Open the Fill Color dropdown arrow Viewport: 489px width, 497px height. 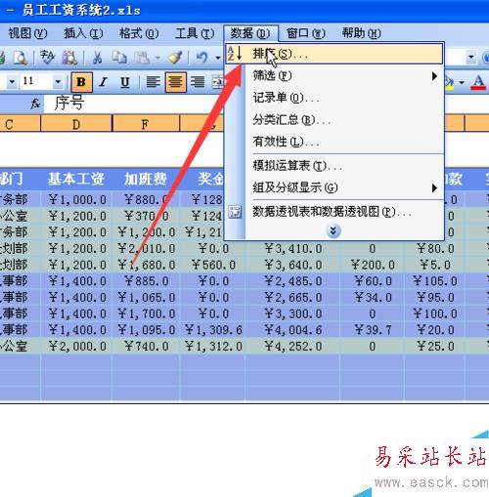click(462, 82)
